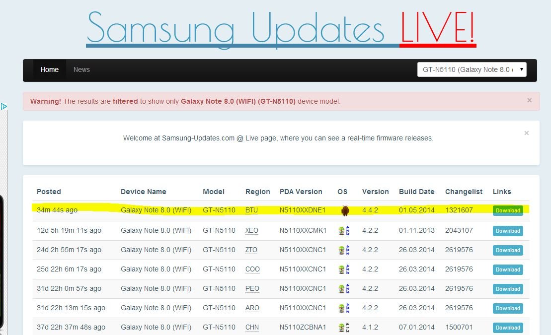The image size is (551, 335).
Task: Select PDA version N5110XXDNE1
Action: 303,210
